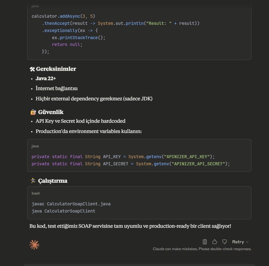Click the java label above the API_KEY code
269x266 pixels.
click(x=35, y=146)
